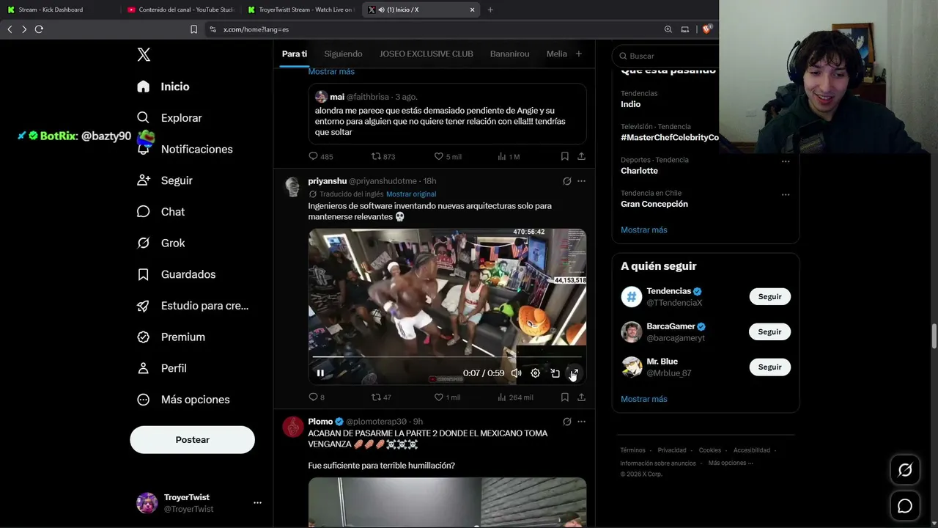Open the Notificaciones page
The width and height of the screenshot is (938, 528).
[x=185, y=149]
